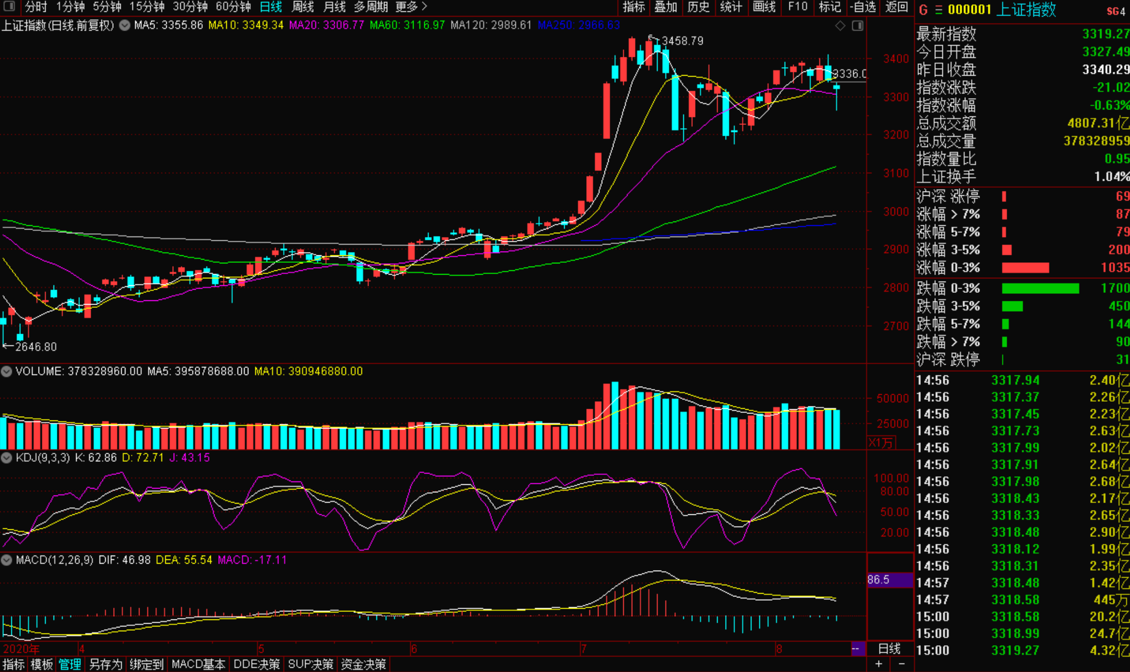Select the 日线 daily tab

pos(271,7)
